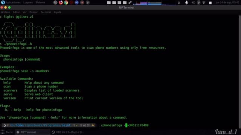Click the RIP Terminal window title
Screen dimensions: 241x135
[127, 7]
